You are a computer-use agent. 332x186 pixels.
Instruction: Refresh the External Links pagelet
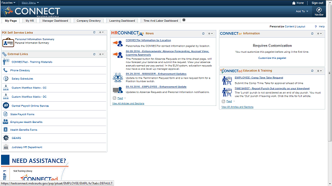pyautogui.click(x=94, y=54)
